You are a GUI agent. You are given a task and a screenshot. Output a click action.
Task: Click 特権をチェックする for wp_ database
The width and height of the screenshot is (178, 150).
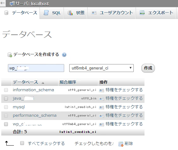coord(124,124)
